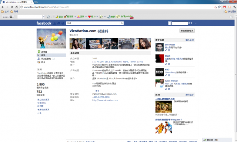The image size is (237, 142).
Task: Open a new browser tab
Action: click(36, 2)
